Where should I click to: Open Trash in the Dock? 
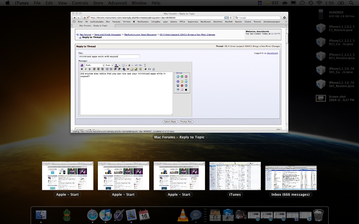pyautogui.click(x=318, y=215)
